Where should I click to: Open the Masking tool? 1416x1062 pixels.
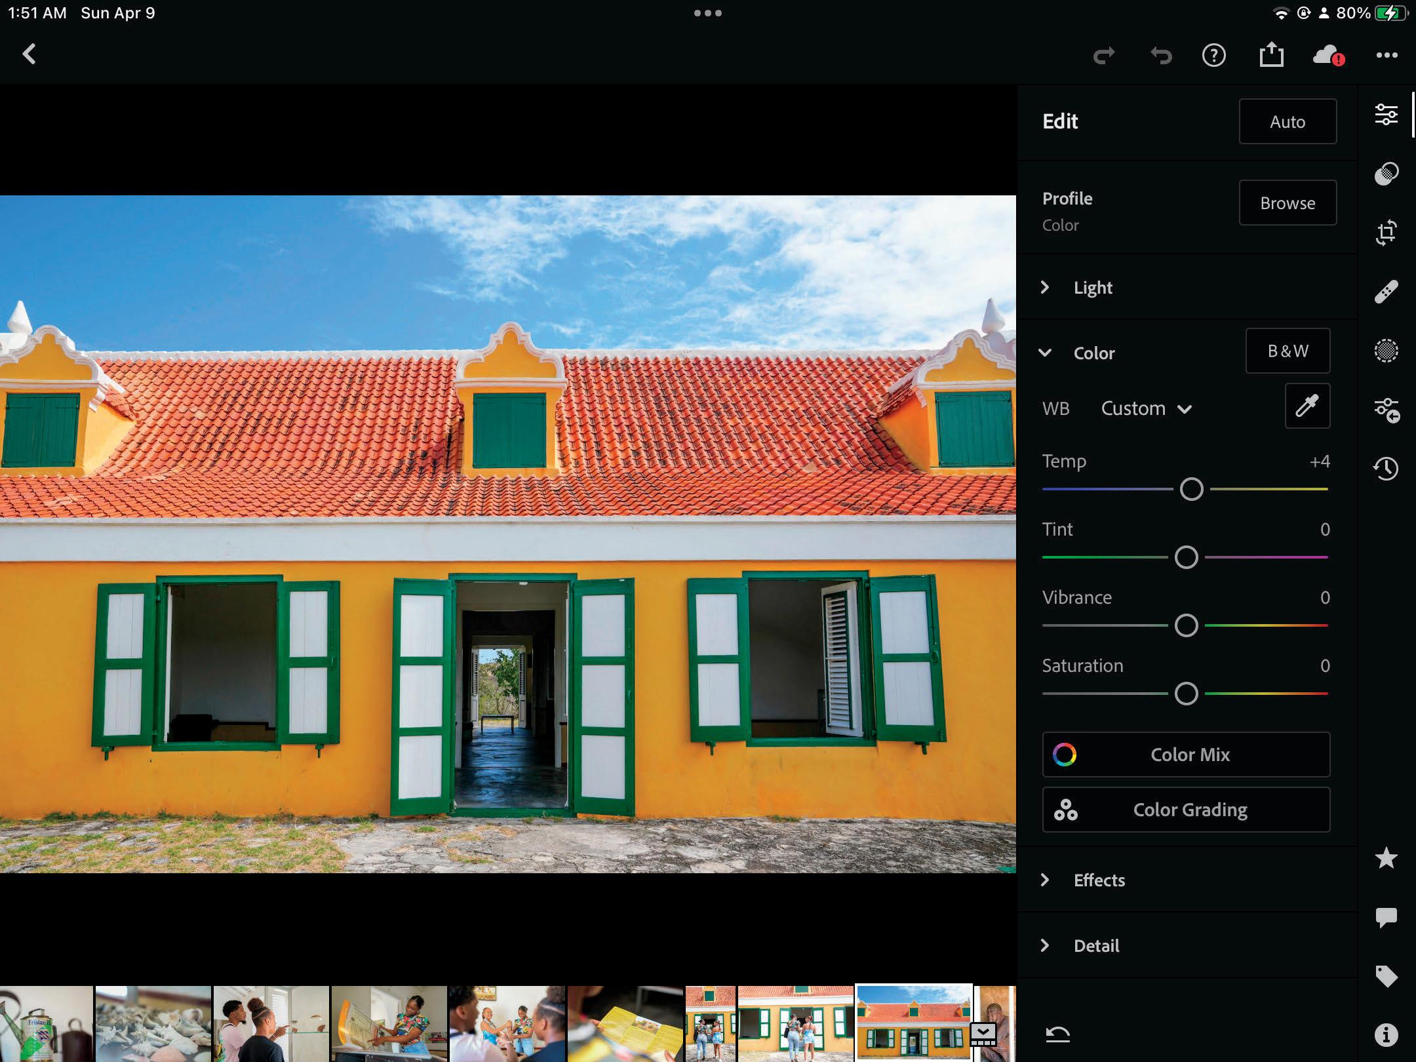pos(1386,351)
